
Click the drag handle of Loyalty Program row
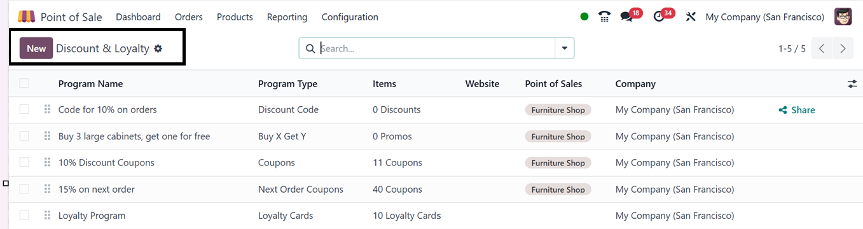(47, 216)
